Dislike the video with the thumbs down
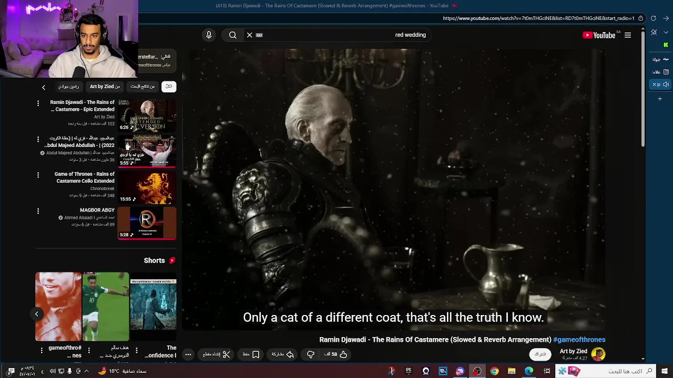The height and width of the screenshot is (378, 673). click(x=311, y=354)
